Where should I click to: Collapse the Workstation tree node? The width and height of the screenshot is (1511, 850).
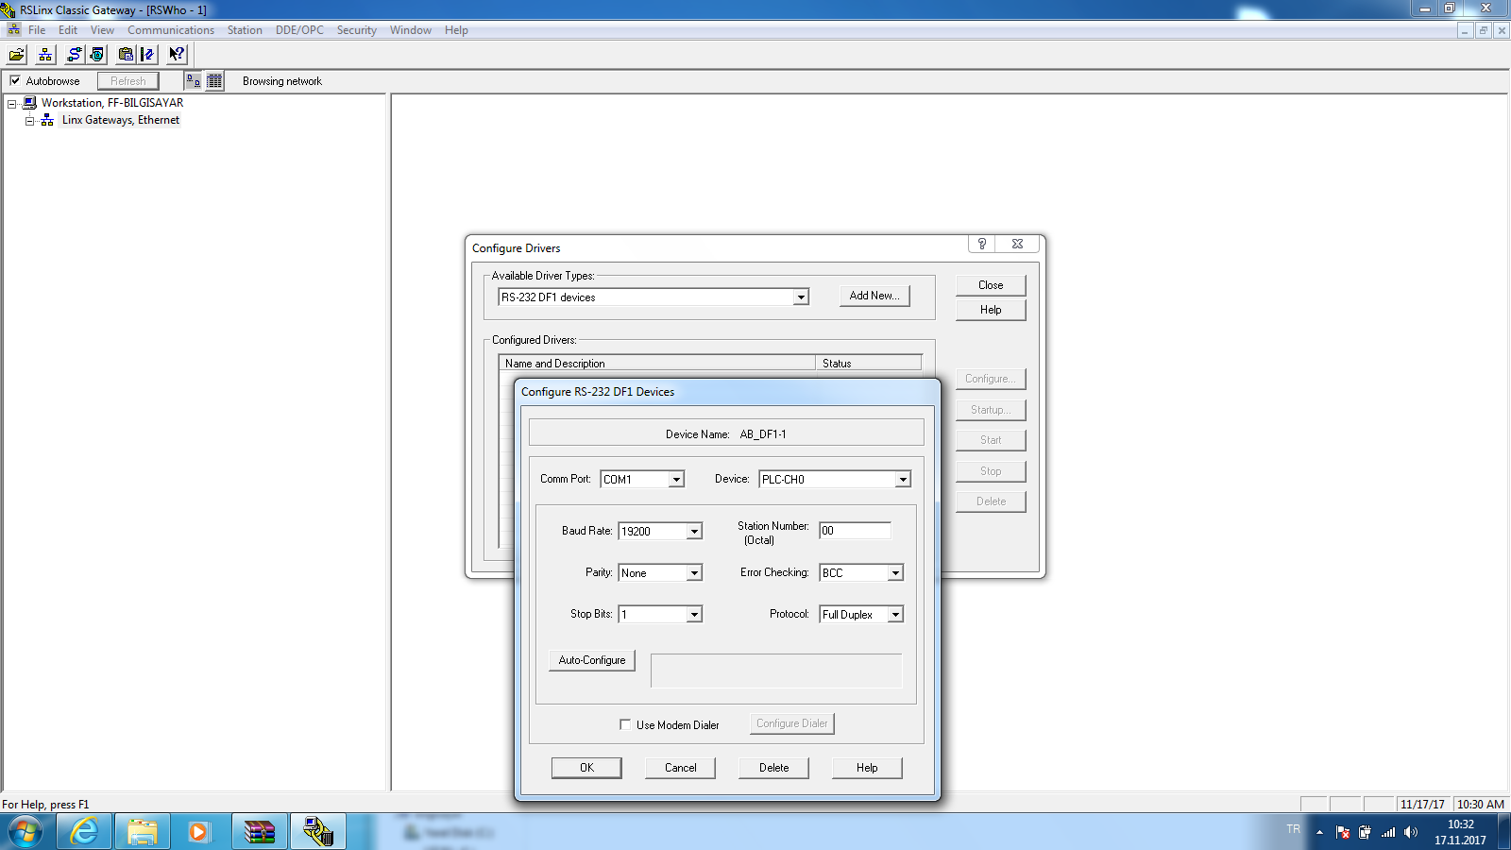12,103
